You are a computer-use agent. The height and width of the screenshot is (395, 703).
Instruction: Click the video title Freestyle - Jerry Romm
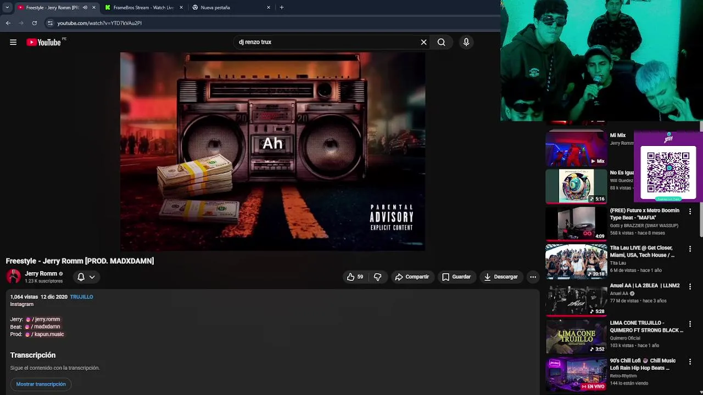click(80, 261)
